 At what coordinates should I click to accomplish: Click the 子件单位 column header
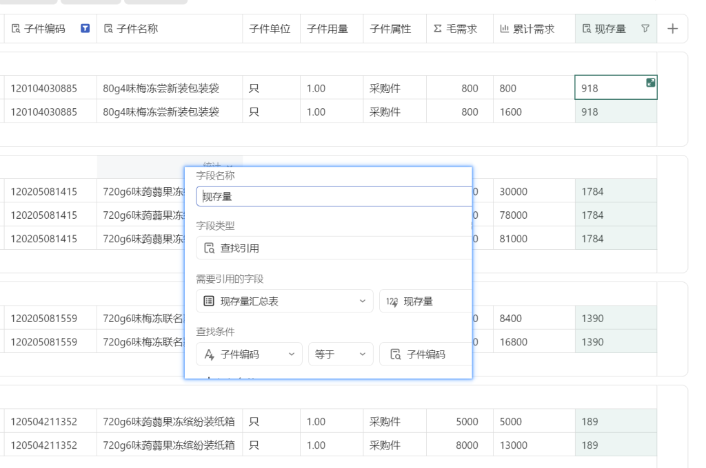272,29
